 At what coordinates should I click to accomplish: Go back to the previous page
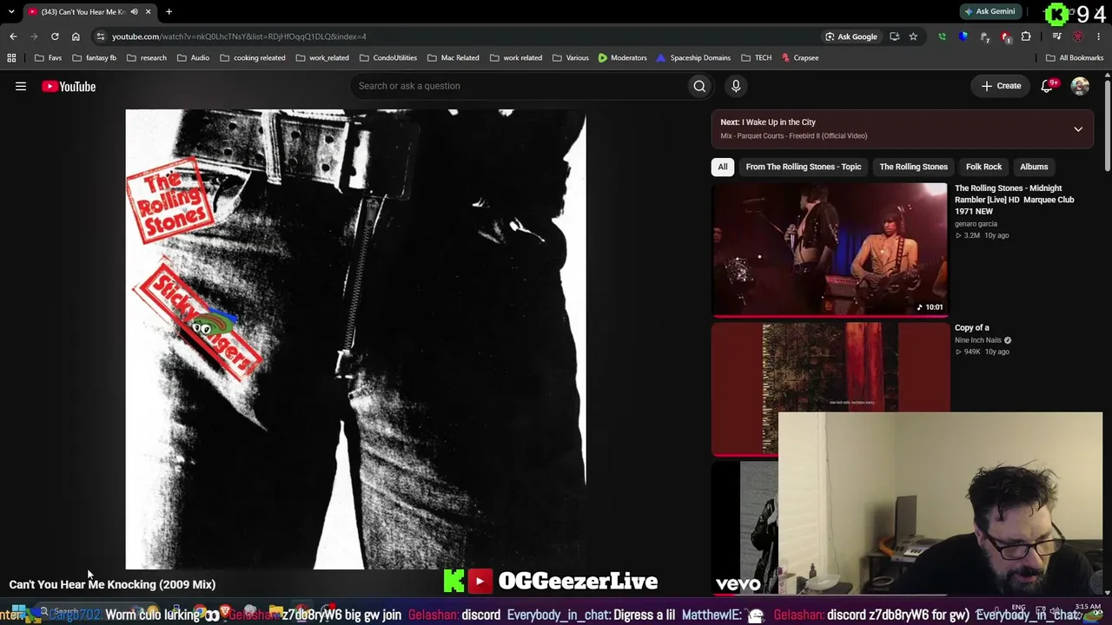point(13,36)
